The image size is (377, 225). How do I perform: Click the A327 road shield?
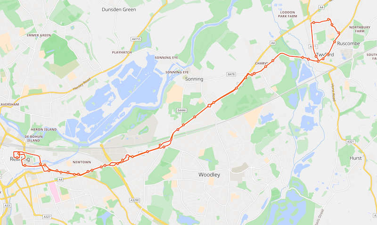(47, 217)
